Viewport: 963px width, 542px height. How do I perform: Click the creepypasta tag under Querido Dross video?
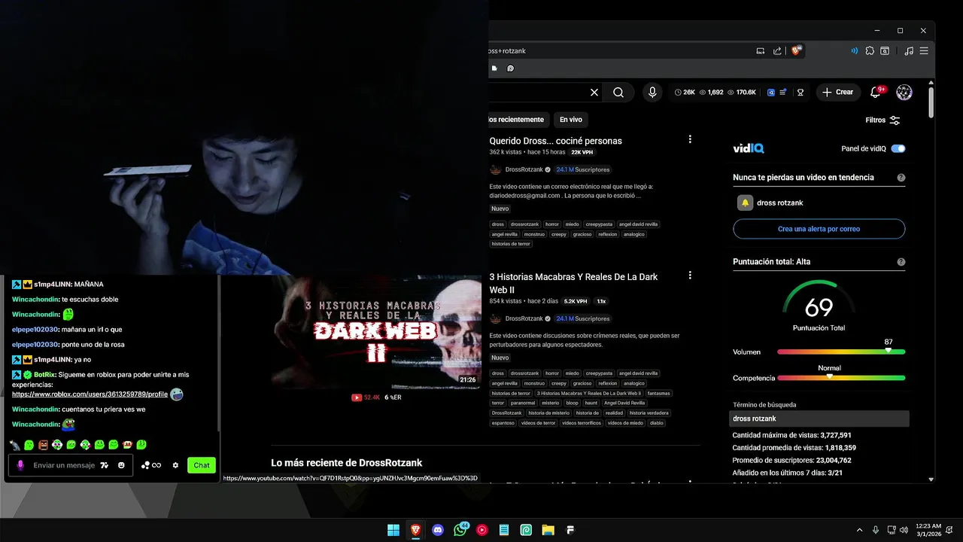click(x=600, y=224)
